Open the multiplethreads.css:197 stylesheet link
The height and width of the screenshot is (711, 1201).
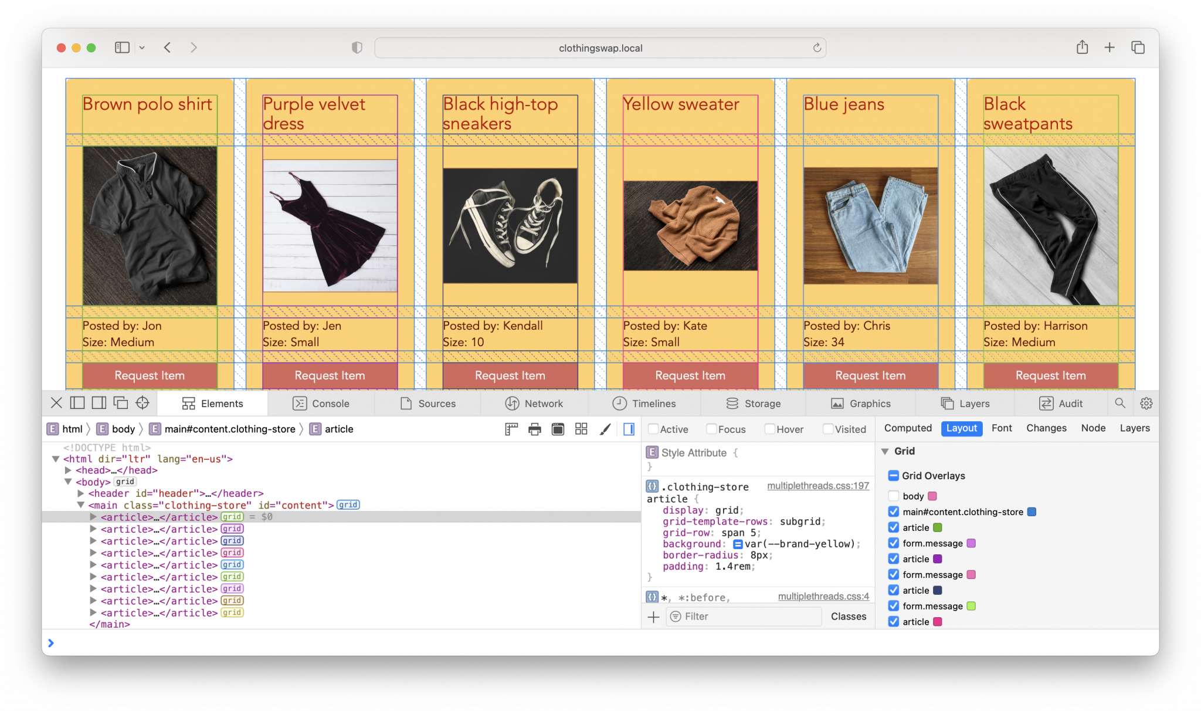pos(817,486)
